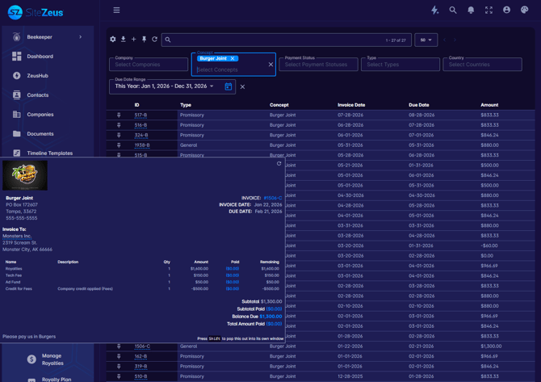Pin the 1938-B invoice row
The height and width of the screenshot is (382, 541).
pyautogui.click(x=119, y=145)
